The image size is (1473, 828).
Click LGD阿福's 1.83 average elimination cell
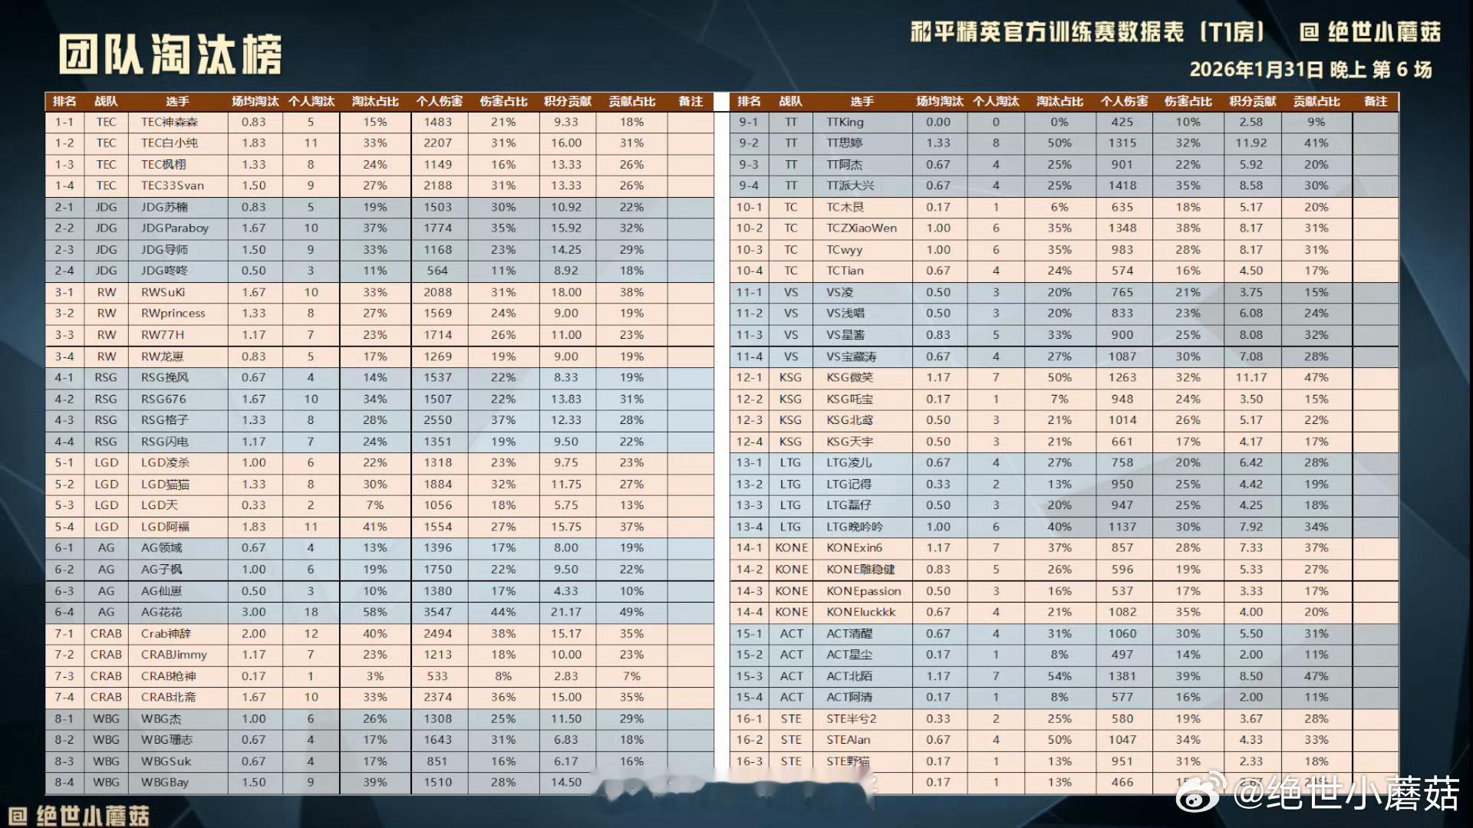254,527
